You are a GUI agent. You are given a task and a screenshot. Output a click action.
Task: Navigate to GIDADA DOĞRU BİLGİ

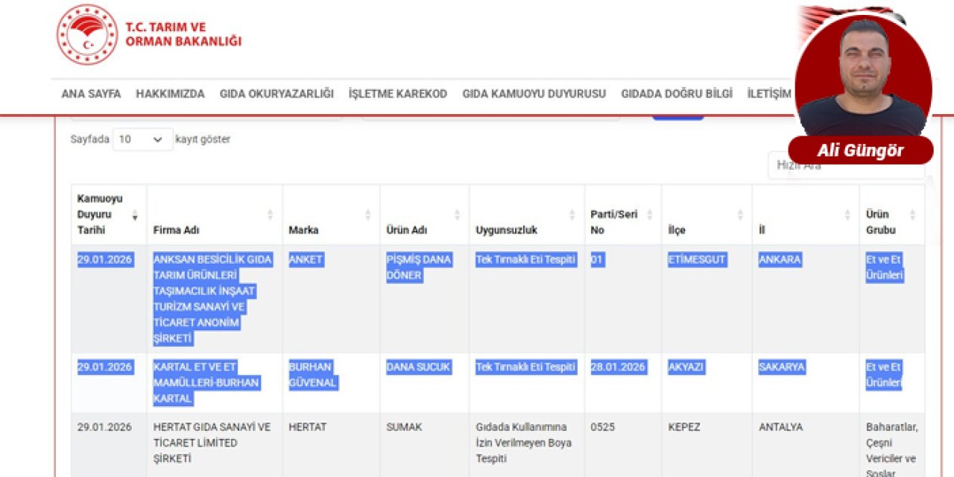tap(677, 94)
